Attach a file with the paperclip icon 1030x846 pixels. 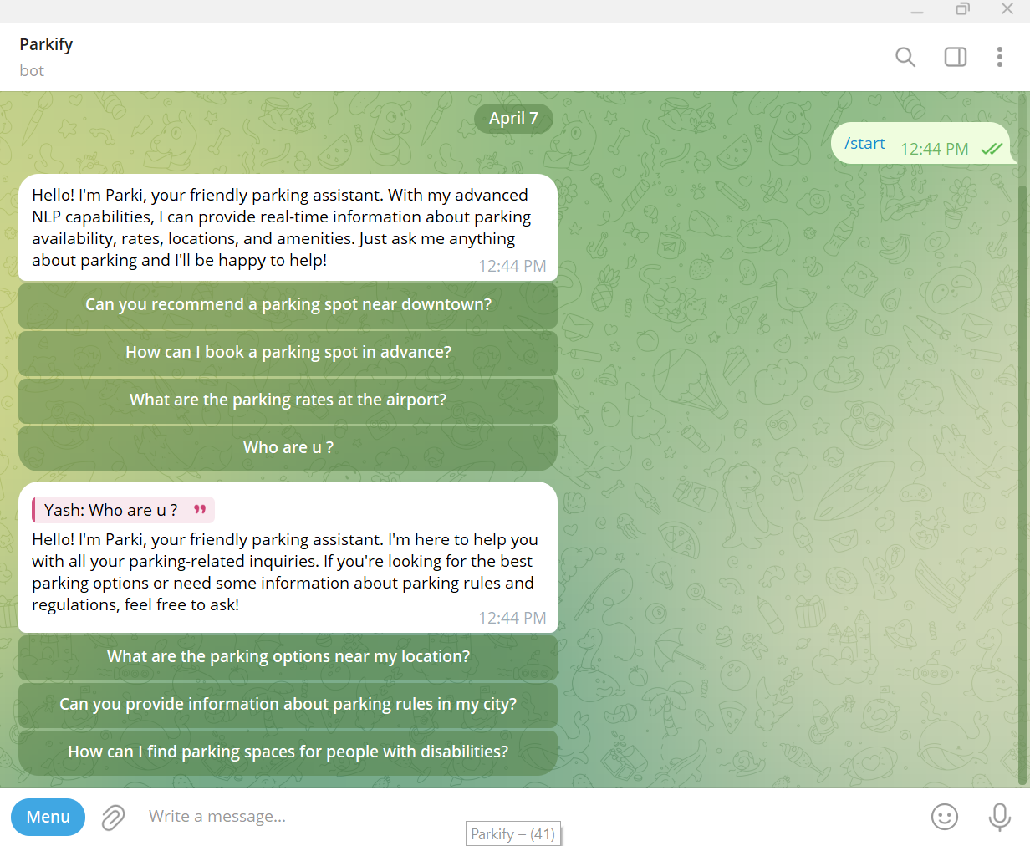point(113,817)
